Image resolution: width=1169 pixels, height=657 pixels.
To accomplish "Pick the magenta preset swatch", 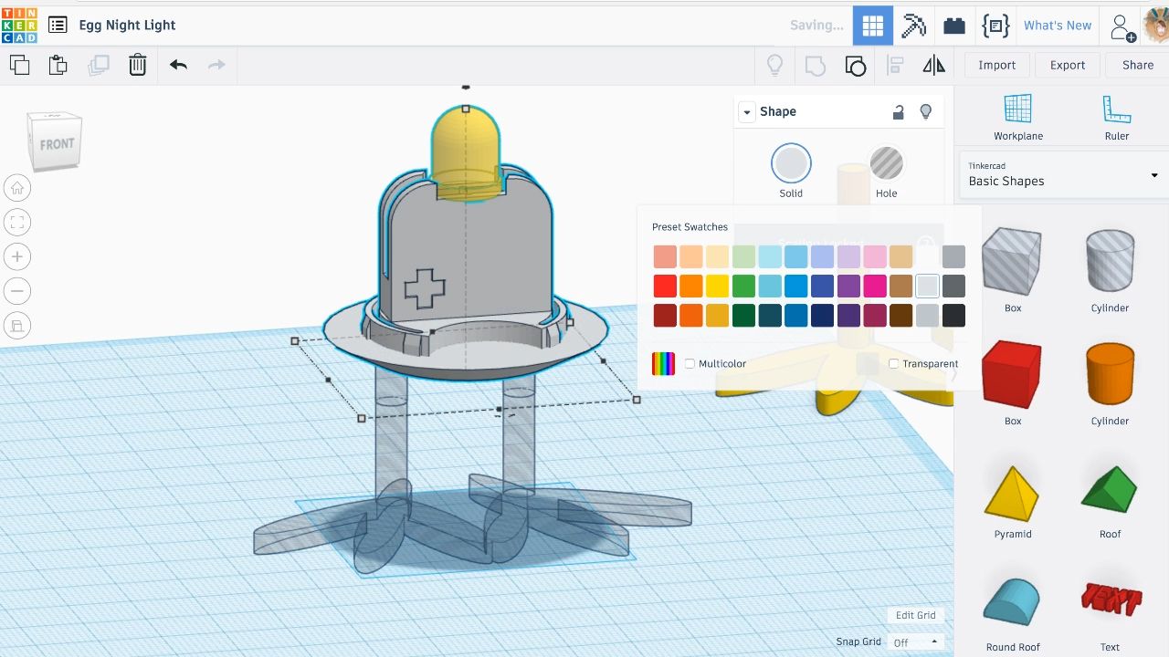I will click(x=875, y=287).
